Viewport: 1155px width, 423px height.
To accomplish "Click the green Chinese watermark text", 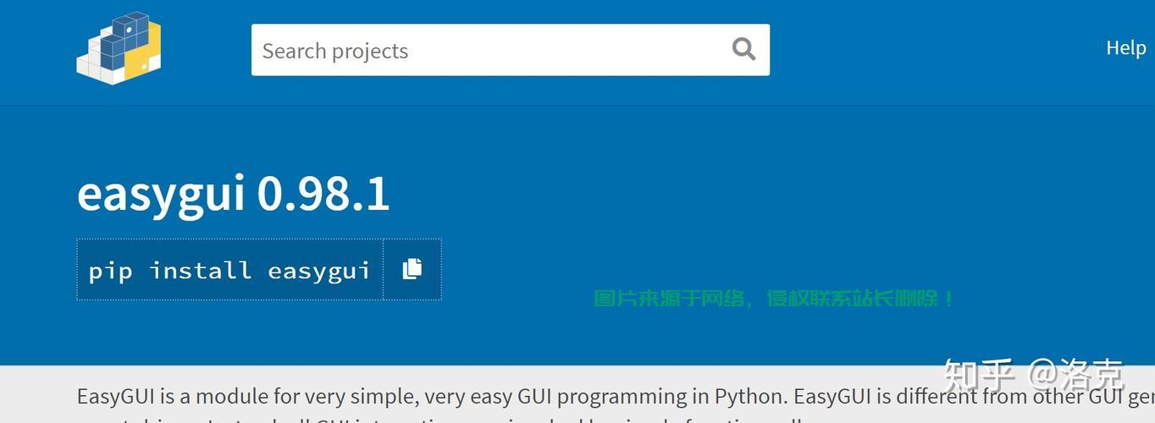I will pos(774,299).
